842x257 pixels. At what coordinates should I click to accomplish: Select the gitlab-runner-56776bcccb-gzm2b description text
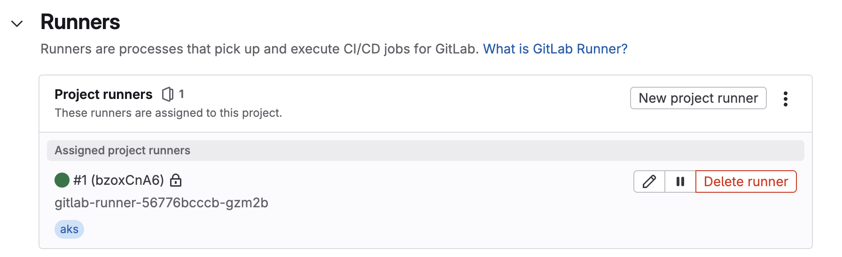[161, 203]
